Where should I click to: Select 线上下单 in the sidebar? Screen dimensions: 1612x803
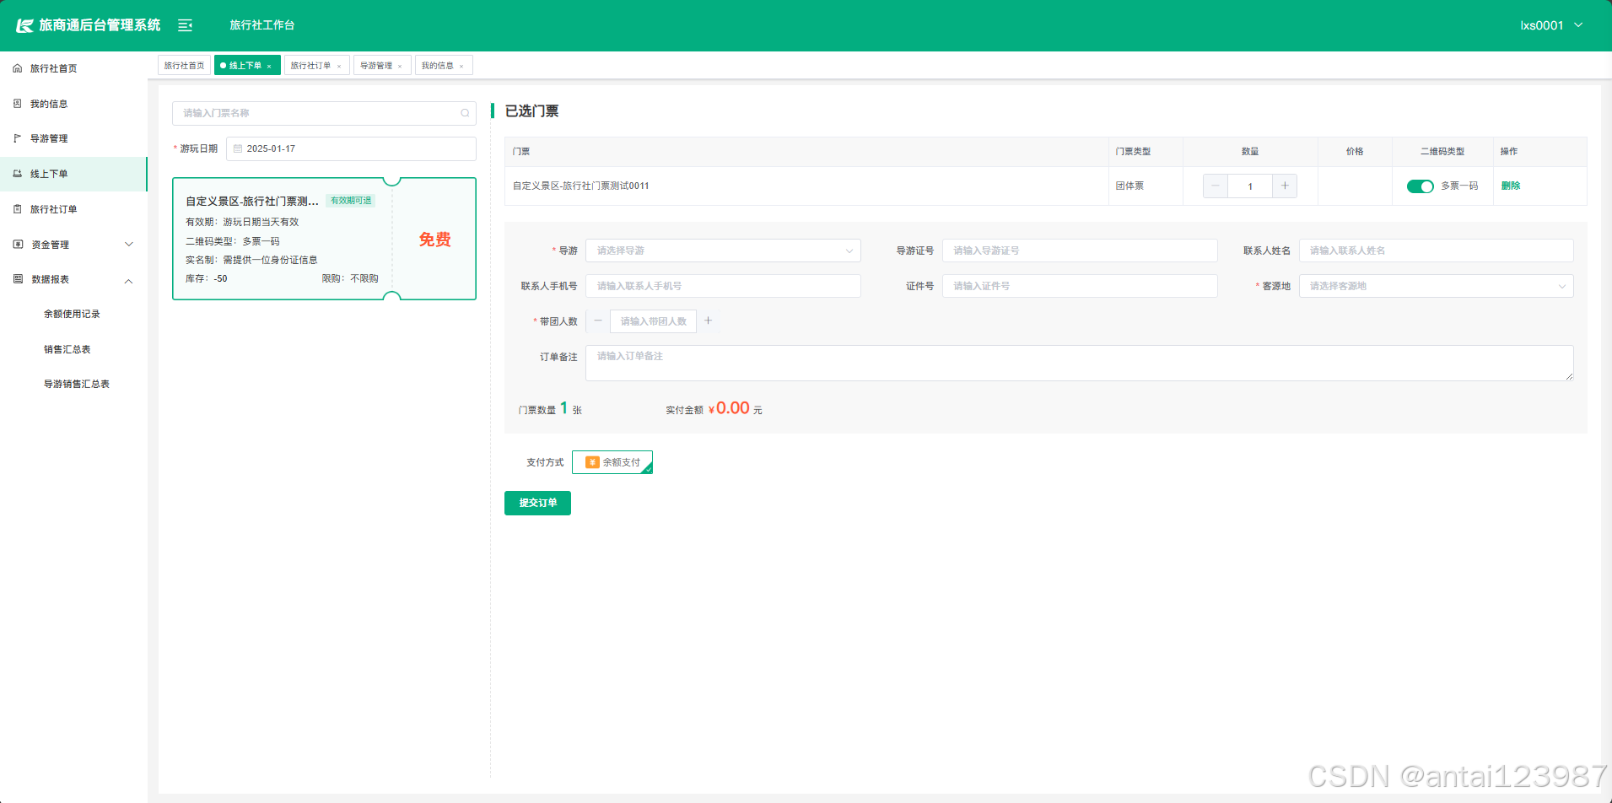(x=73, y=174)
